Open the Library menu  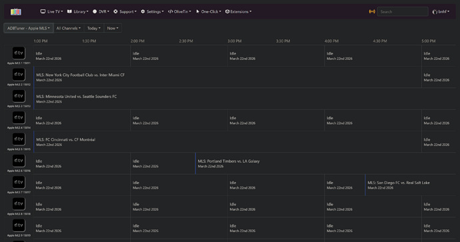point(78,11)
